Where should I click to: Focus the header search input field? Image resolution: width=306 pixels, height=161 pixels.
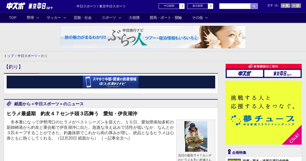(235, 6)
